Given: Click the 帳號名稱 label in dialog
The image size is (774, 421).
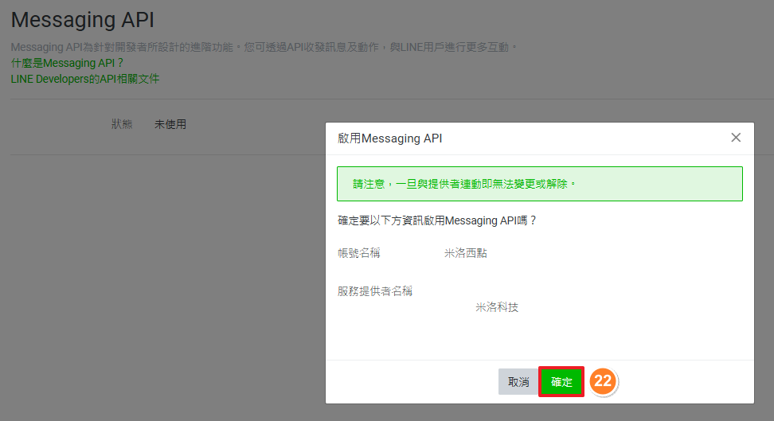Looking at the screenshot, I should click(x=359, y=253).
